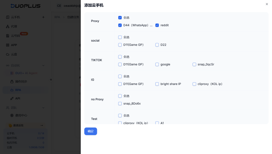The height and width of the screenshot is (154, 272).
Task: Collapse sidebar with double chevron icon
Action: coord(51,80)
